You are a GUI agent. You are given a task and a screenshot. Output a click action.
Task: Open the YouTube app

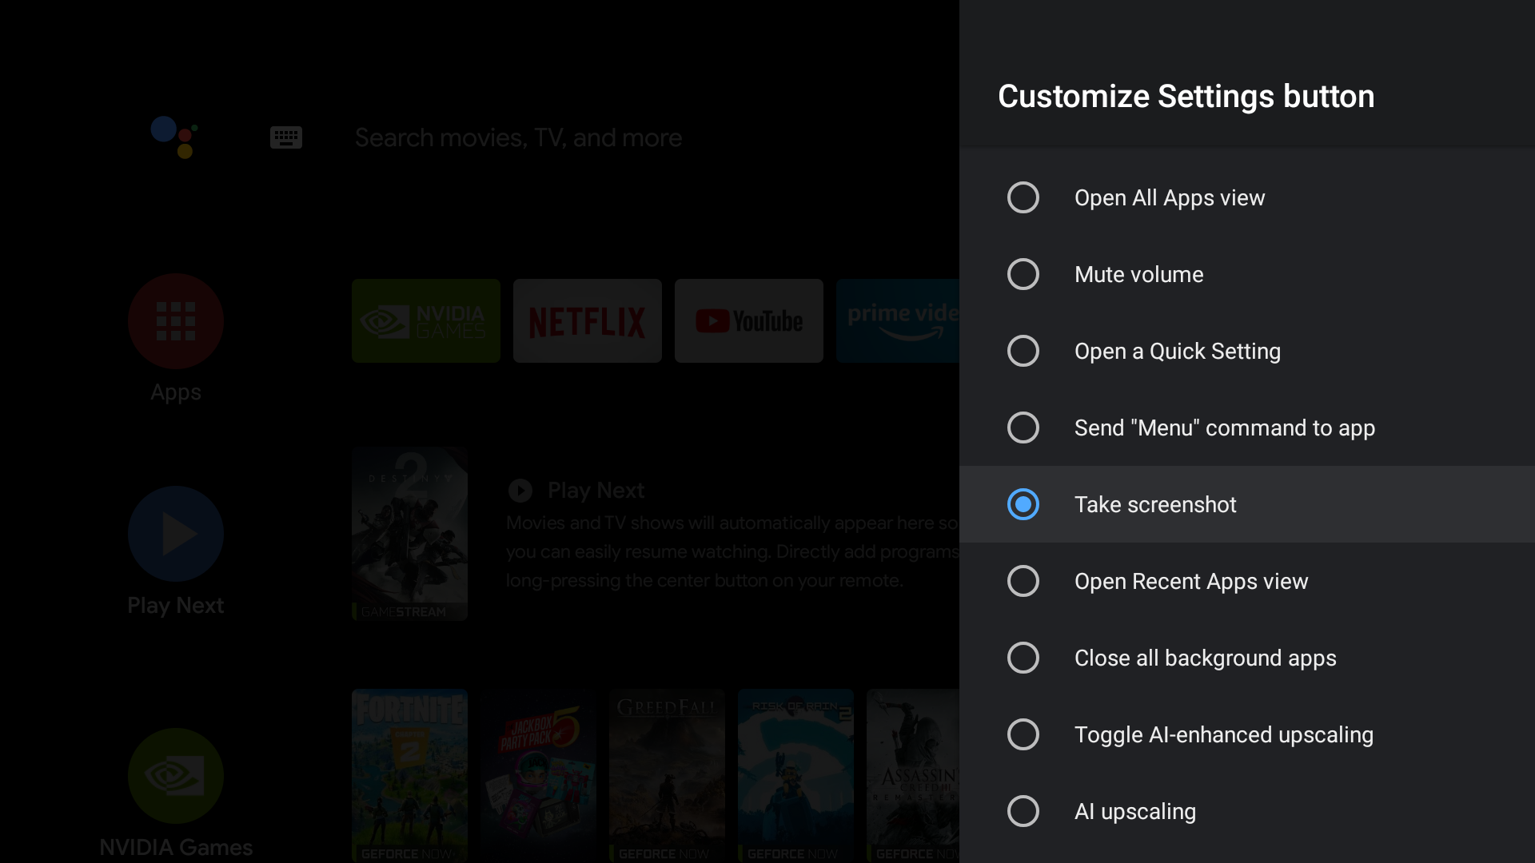click(750, 321)
